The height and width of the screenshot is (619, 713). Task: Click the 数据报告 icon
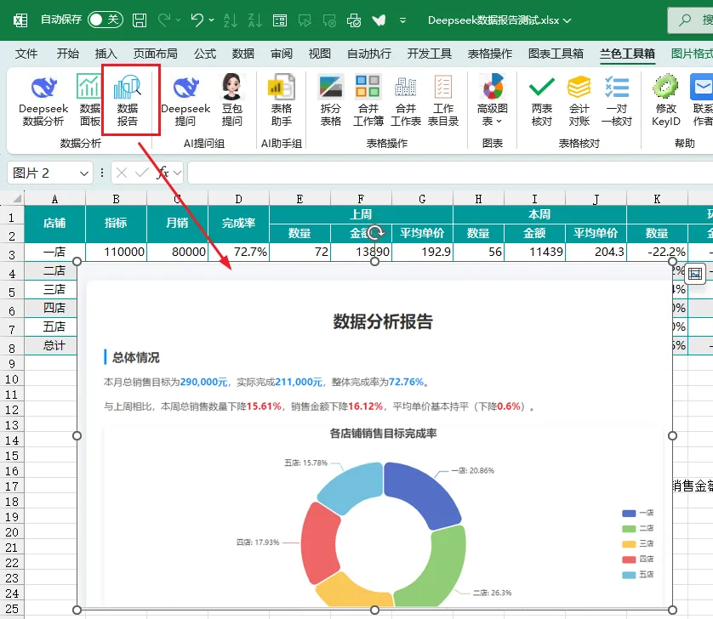[x=128, y=101]
